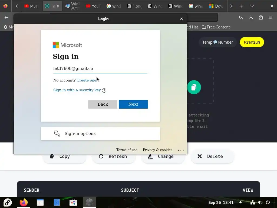
Task: Go back using browser back arrow
Action: tap(6, 17)
